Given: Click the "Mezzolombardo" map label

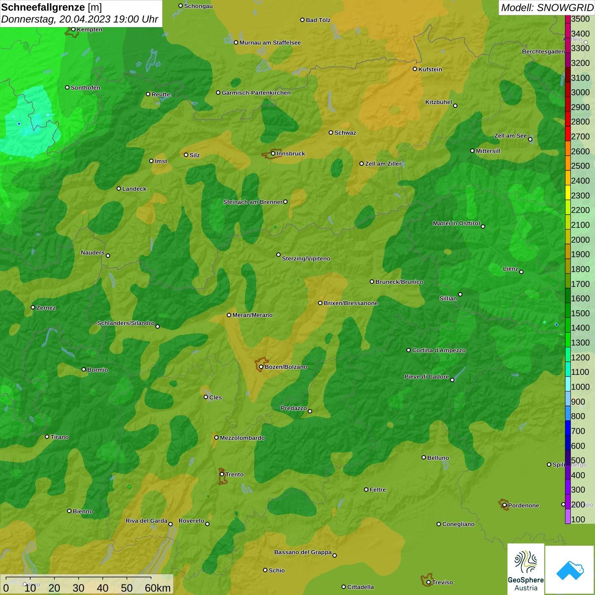Looking at the screenshot, I should pos(242,438).
